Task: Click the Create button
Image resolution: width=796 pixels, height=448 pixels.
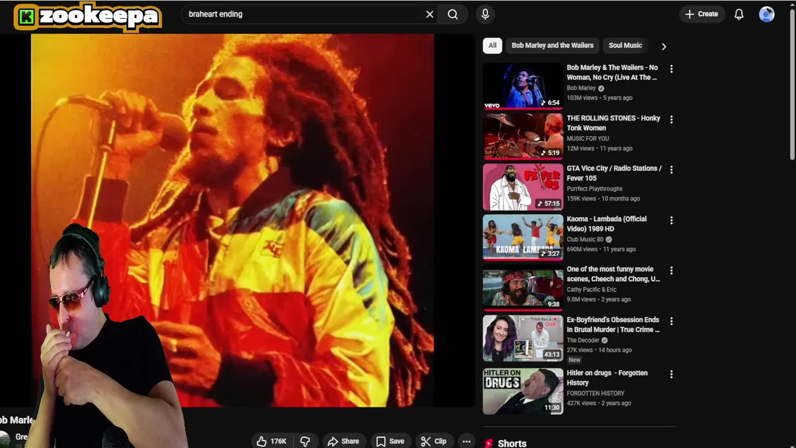Action: tap(701, 14)
